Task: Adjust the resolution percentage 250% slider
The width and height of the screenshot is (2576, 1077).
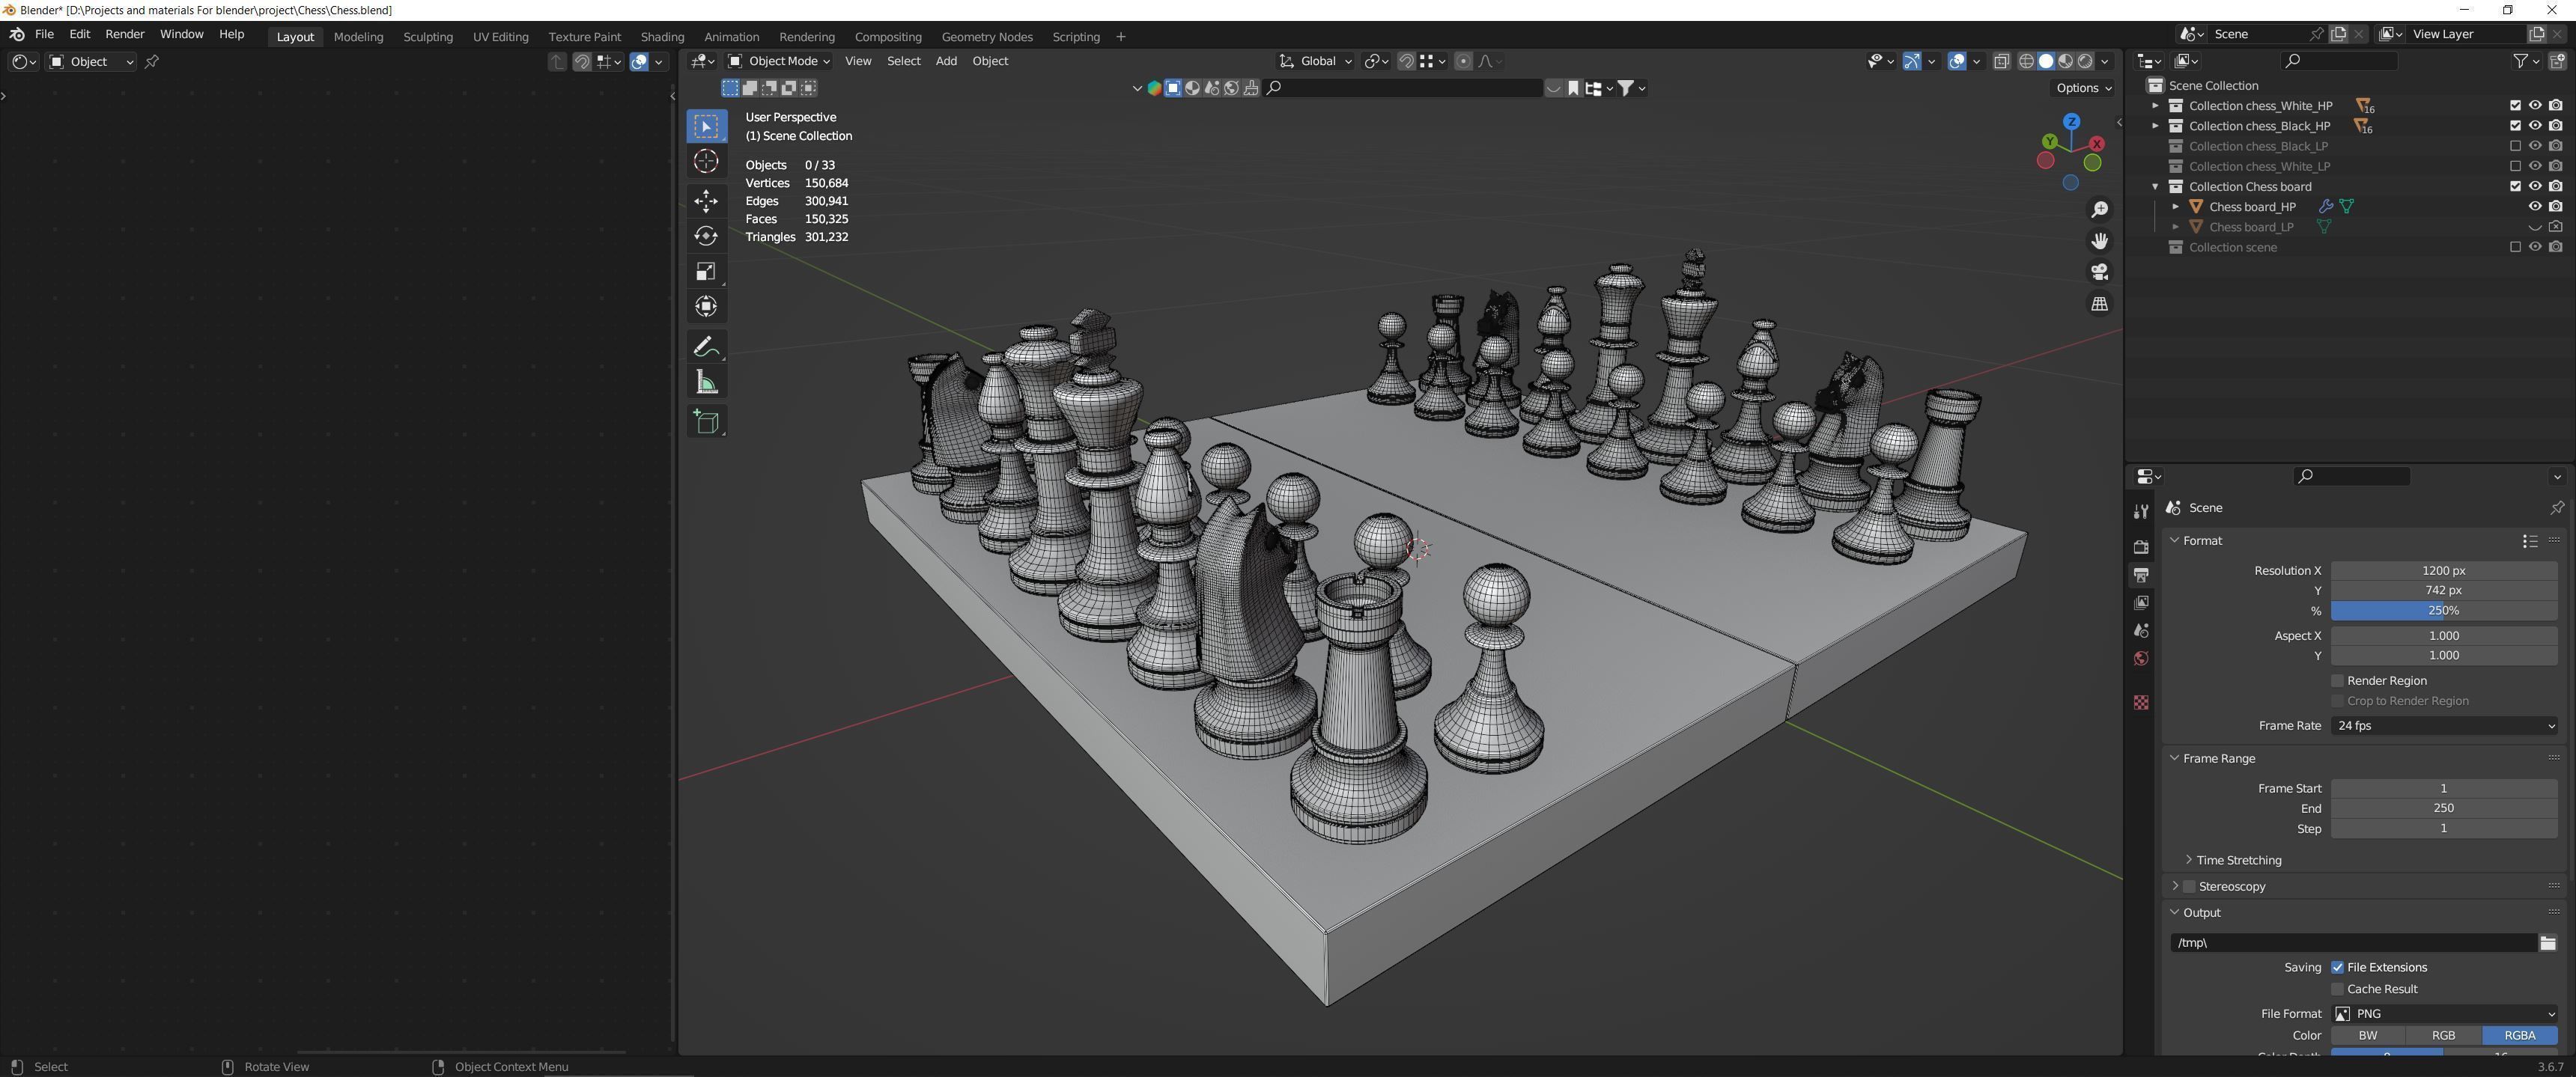Action: [x=2444, y=611]
